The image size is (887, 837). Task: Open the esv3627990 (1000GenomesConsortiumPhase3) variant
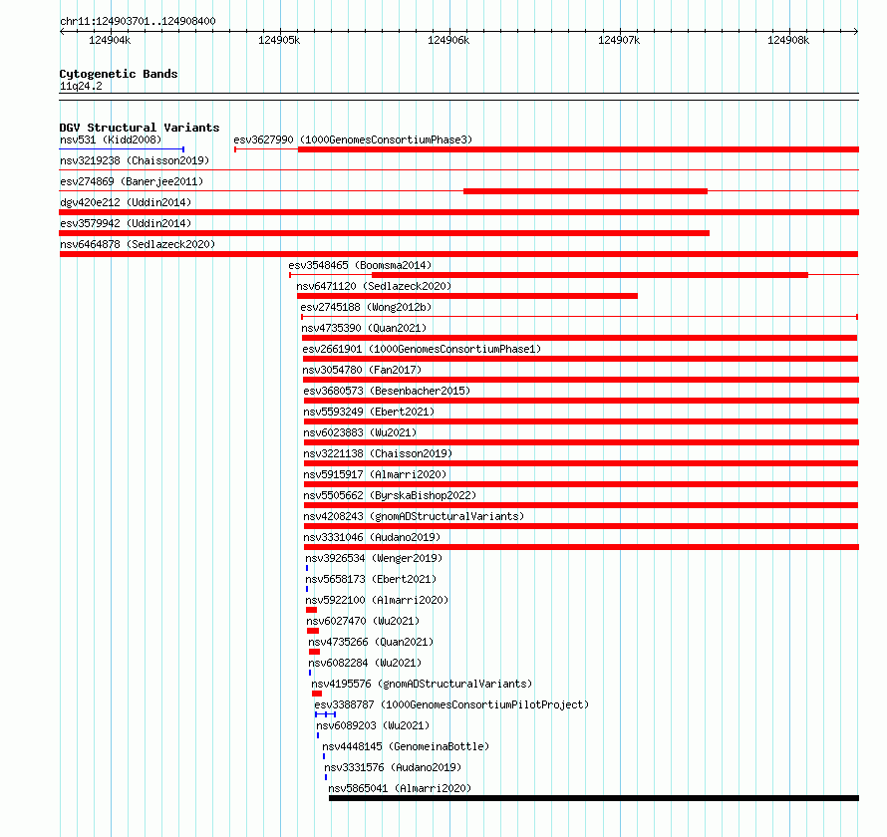coord(353,139)
